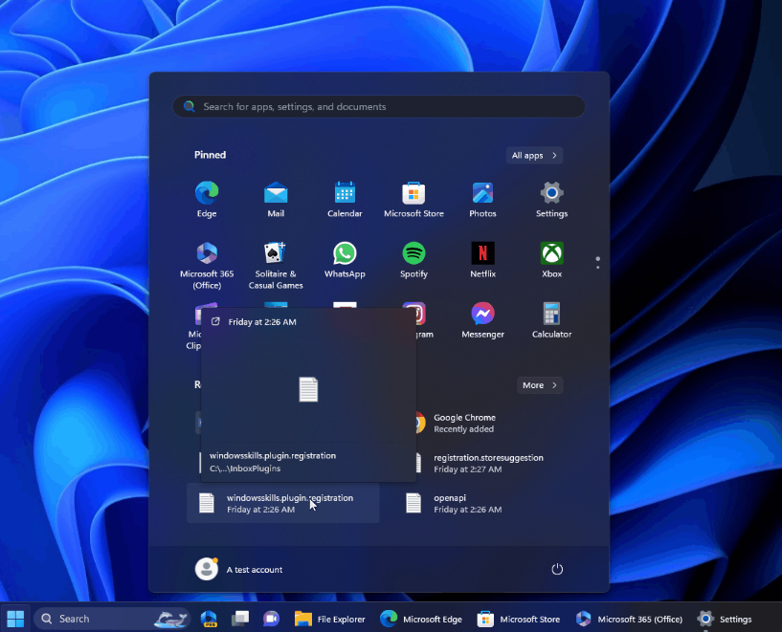782x632 pixels.
Task: Open File Explorer from the taskbar
Action: point(329,619)
